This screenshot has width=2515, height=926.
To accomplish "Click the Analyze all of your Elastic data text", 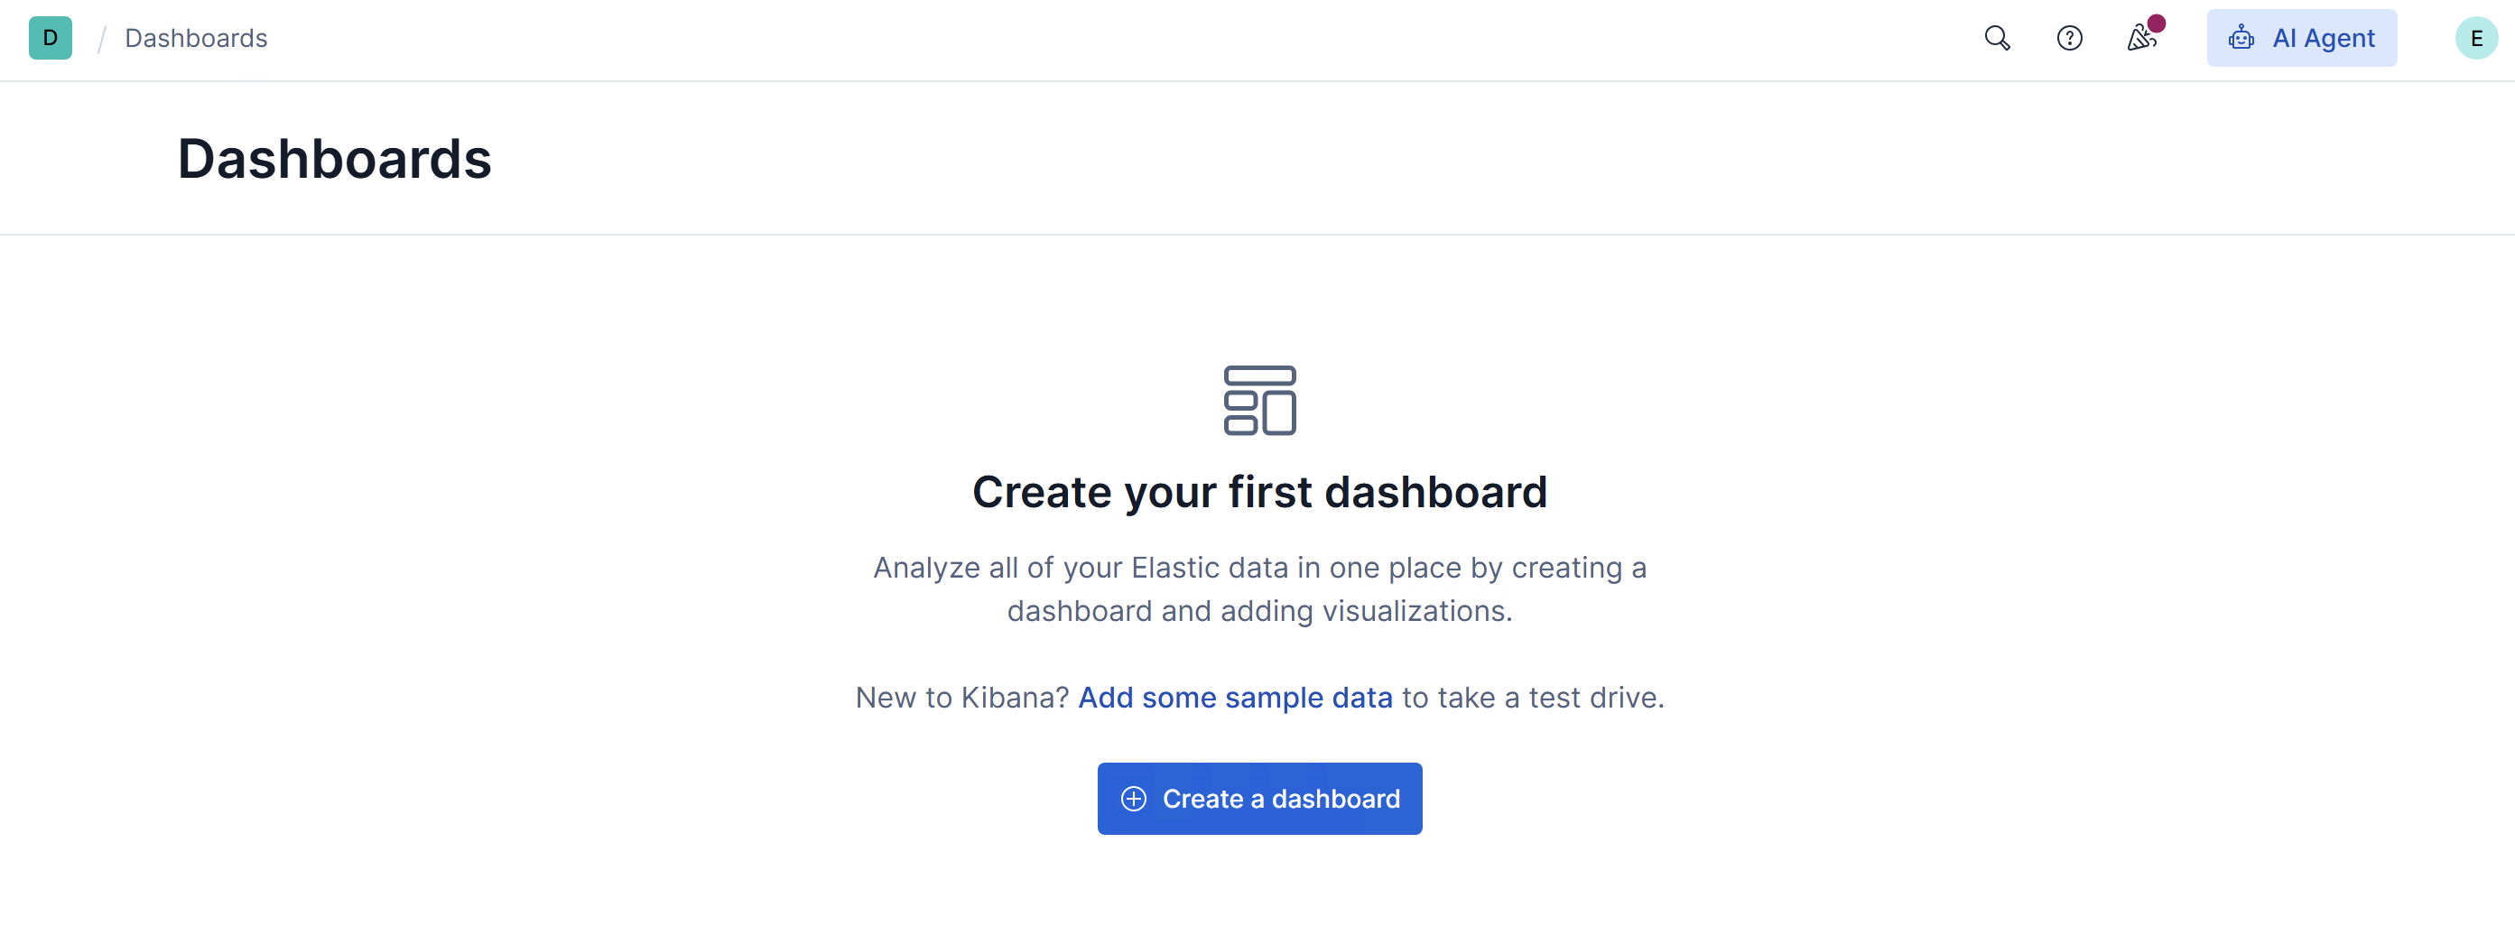I will point(1259,567).
